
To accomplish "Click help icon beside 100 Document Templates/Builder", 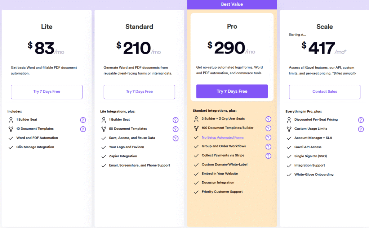I will [268, 128].
